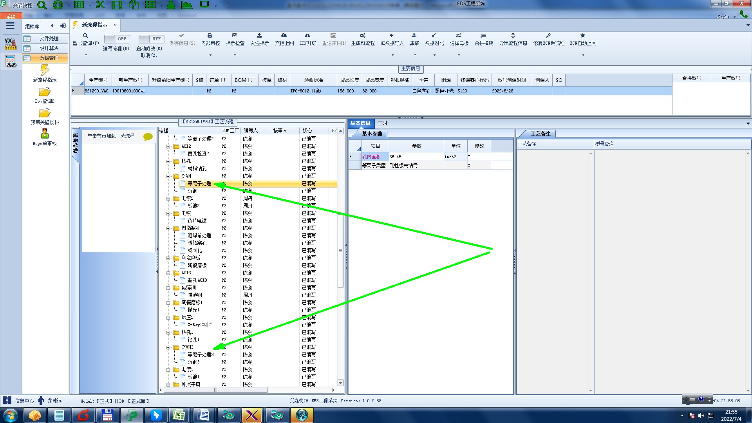Viewport: 752px width, 423px height.
Task: Open dropdown arrow under 指示检查
Action: coord(235,55)
